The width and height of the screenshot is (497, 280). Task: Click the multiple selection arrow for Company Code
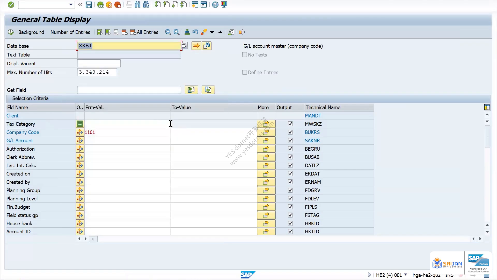coord(266,132)
